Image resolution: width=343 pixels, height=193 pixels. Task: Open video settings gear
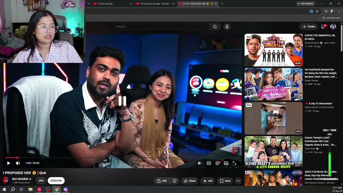218,163
